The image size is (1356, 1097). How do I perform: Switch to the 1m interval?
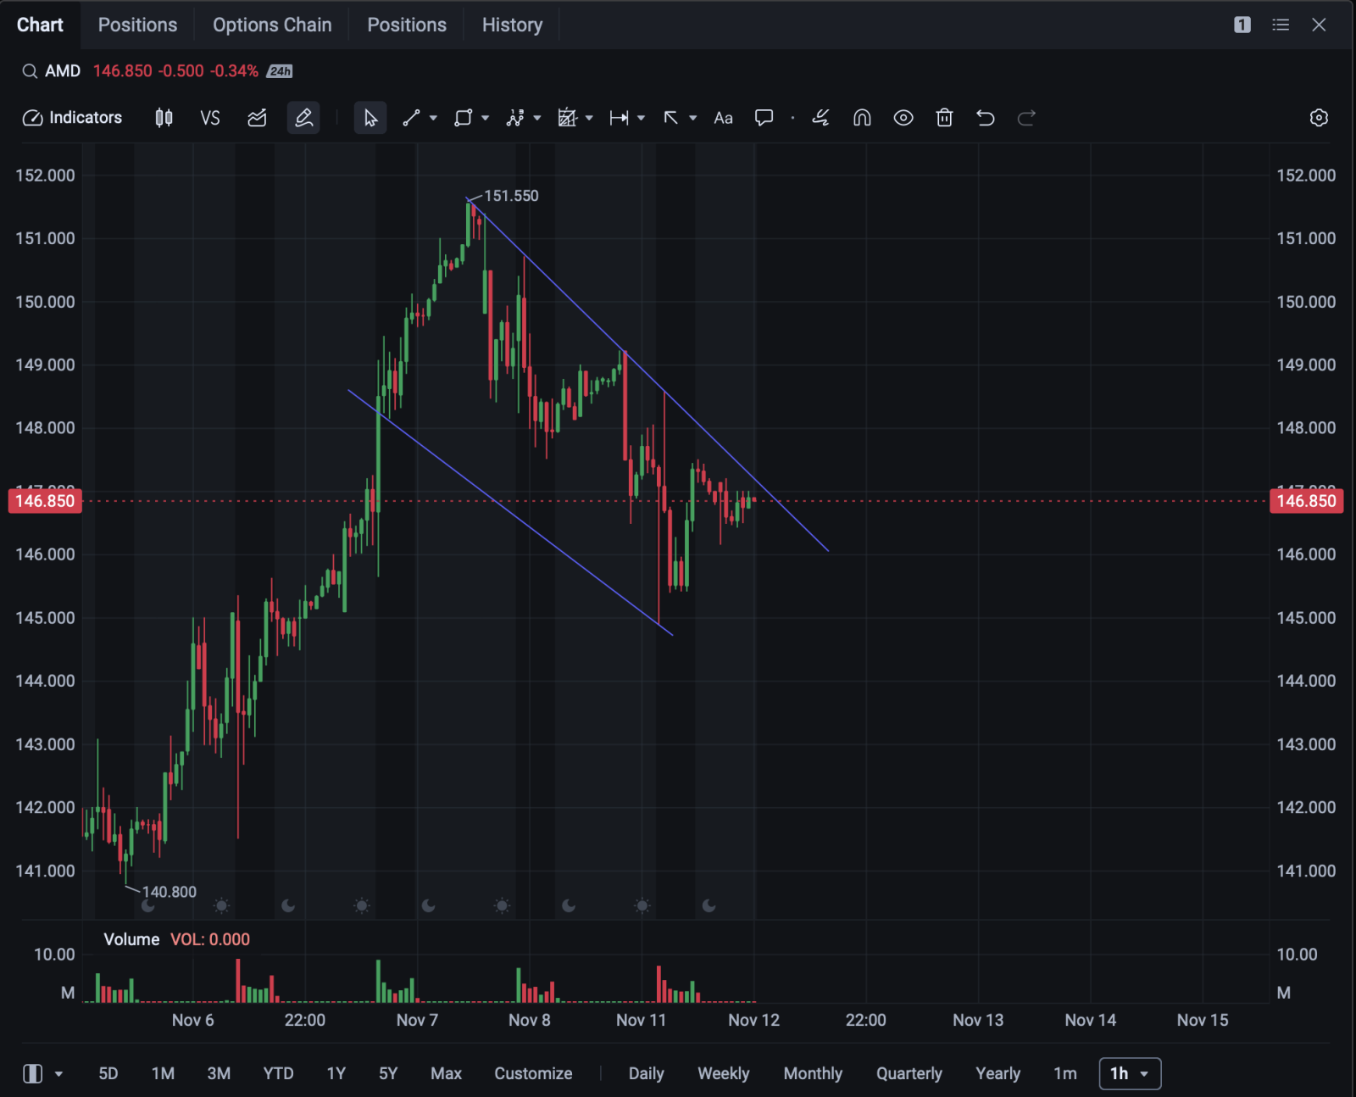(x=1065, y=1074)
